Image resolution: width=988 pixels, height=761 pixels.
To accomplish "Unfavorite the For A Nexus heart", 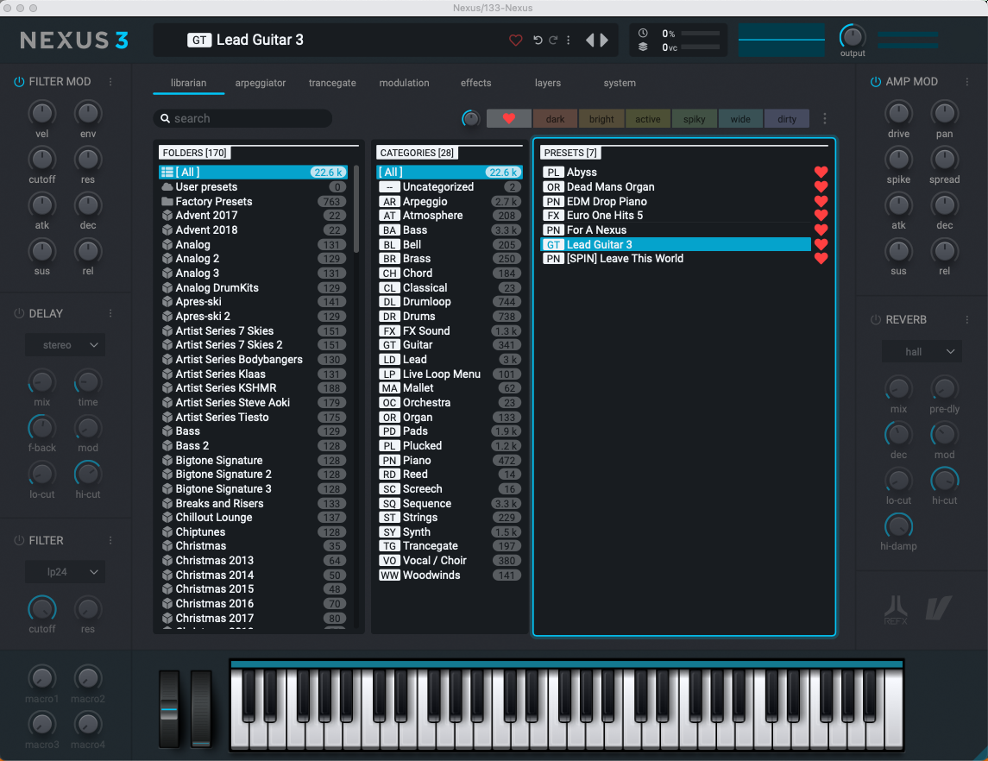I will 821,230.
